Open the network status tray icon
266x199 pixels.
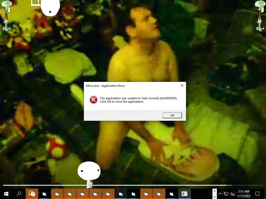pyautogui.click(x=226, y=194)
